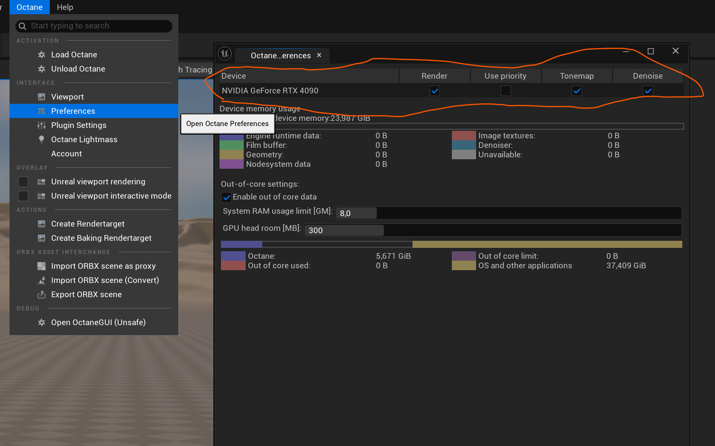Click the Out-of-core settings label

pyautogui.click(x=260, y=184)
